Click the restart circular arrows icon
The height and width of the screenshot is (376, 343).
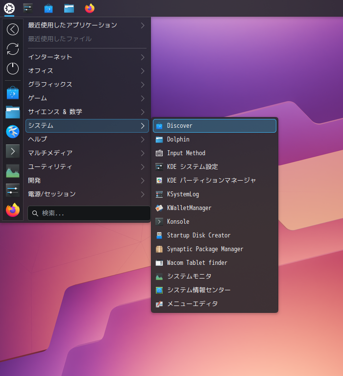coord(13,49)
